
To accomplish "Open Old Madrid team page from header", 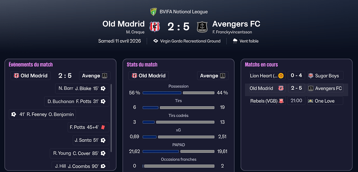I will click(x=124, y=24).
